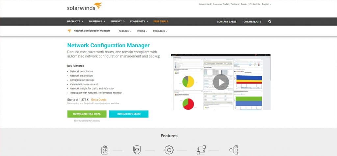The image size is (337, 156).
Task: Open the Solutions menu
Action: coord(96,22)
